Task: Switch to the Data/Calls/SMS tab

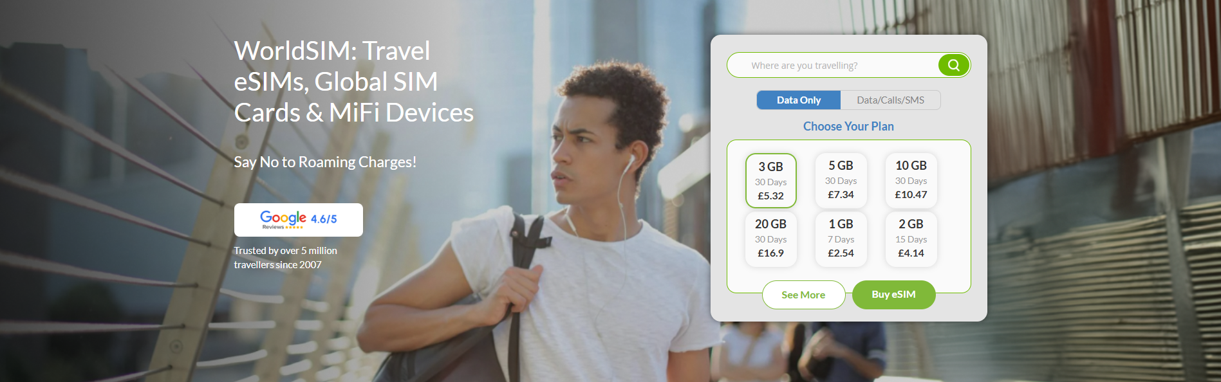Action: (x=890, y=100)
